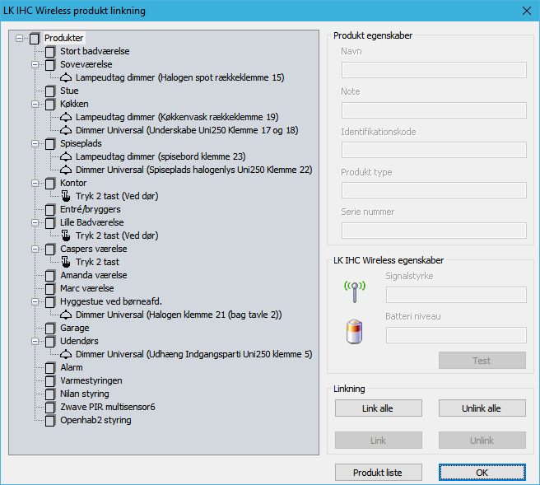This screenshot has height=485, width=540.
Task: Click lamp icon of Køkkenvask rækkeklemme 19
Action: (x=66, y=118)
